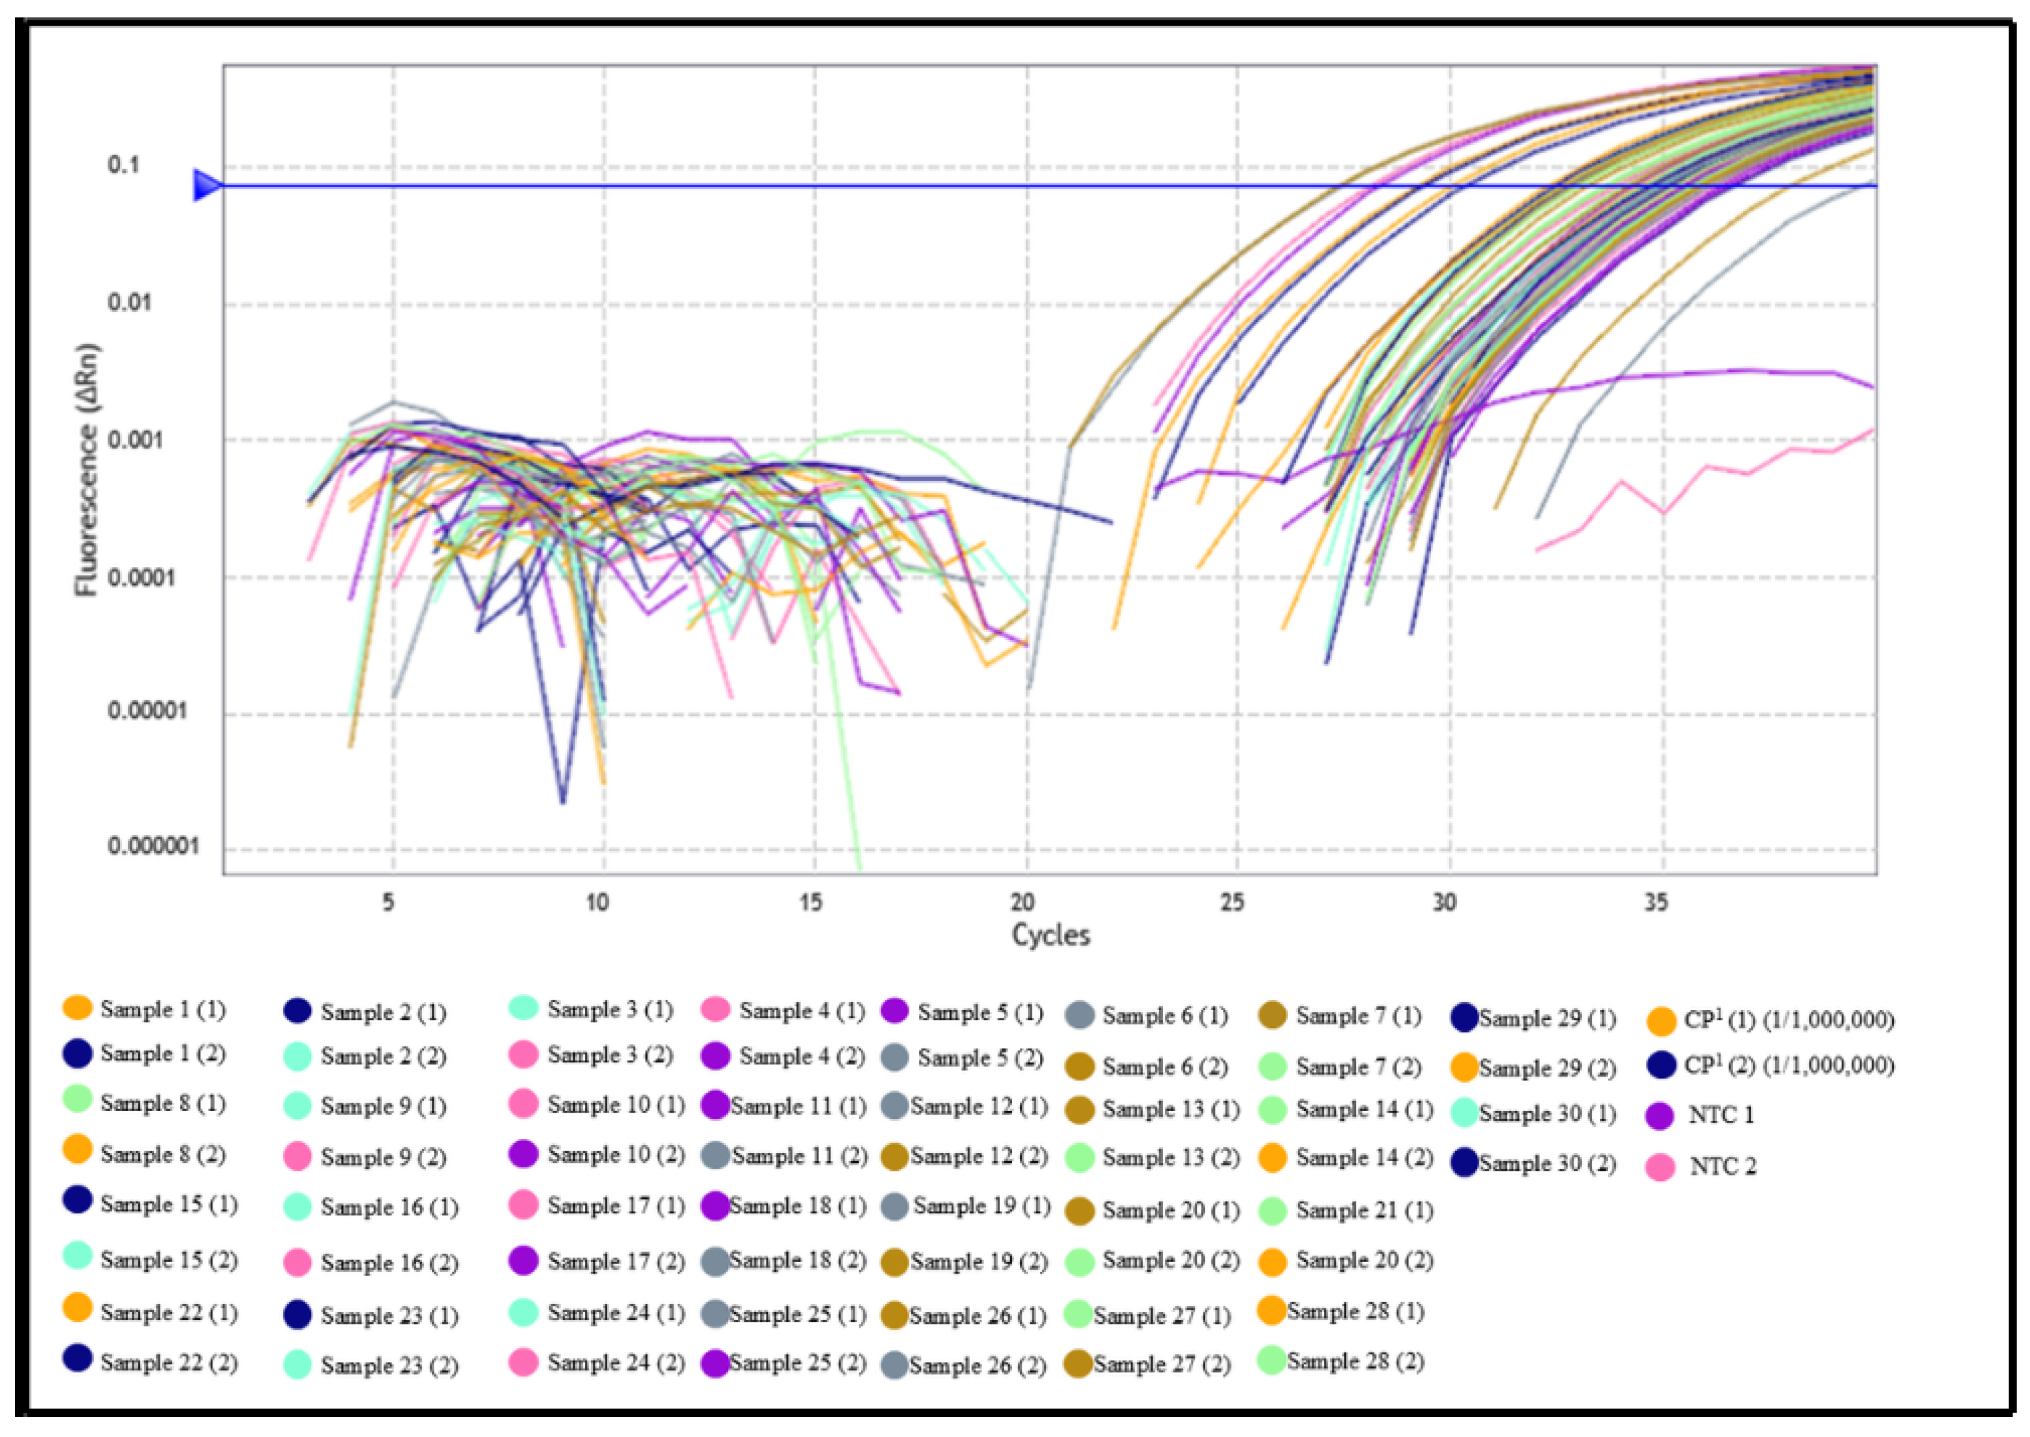Viewport: 2030px width, 1437px height.
Task: Click the Sample 3 (1) mint legend dot
Action: click(524, 1008)
